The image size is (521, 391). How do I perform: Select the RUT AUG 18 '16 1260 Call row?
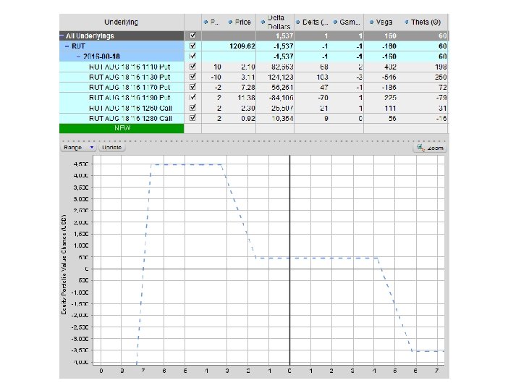(x=130, y=107)
